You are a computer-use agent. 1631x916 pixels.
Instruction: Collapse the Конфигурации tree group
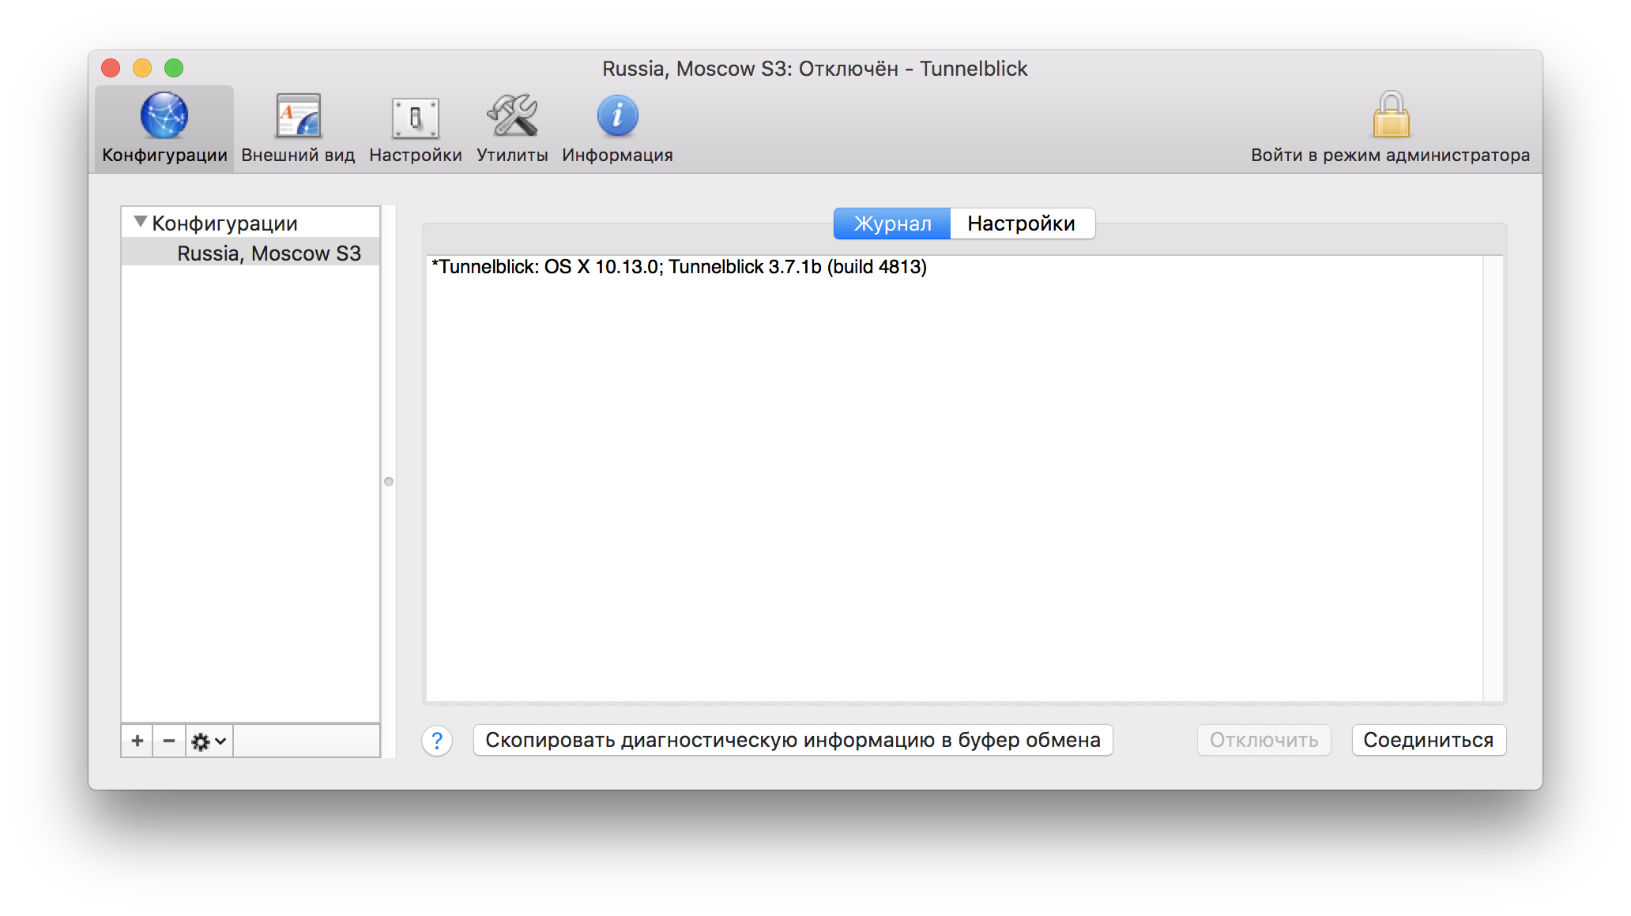[141, 222]
